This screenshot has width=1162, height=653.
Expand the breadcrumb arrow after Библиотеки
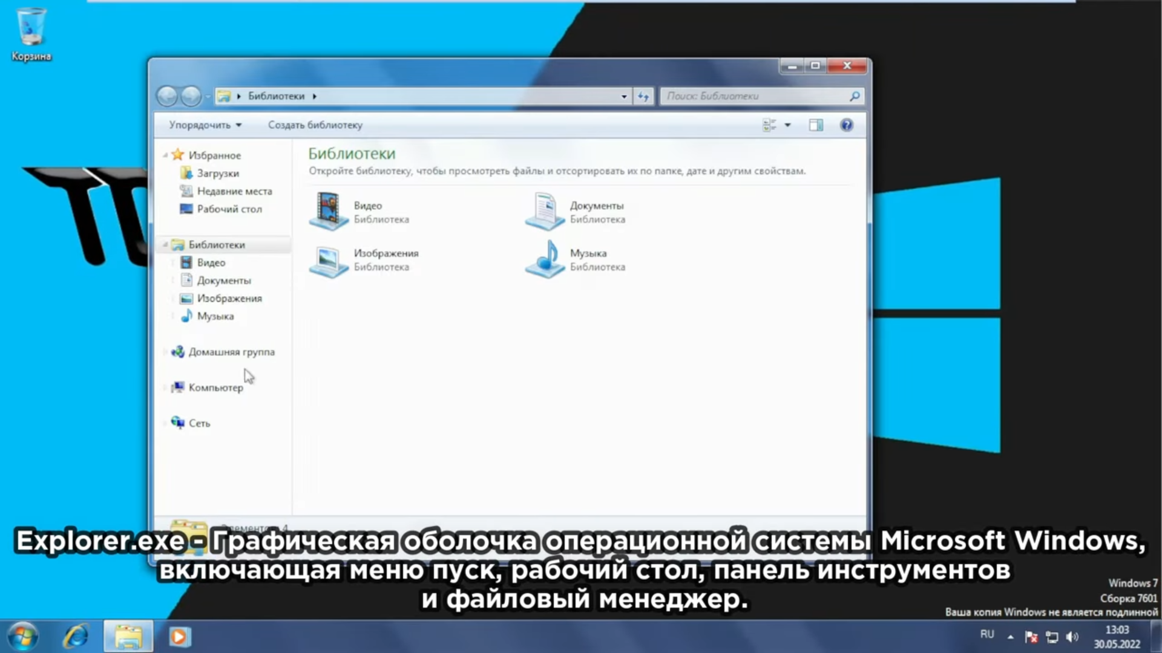[315, 96]
